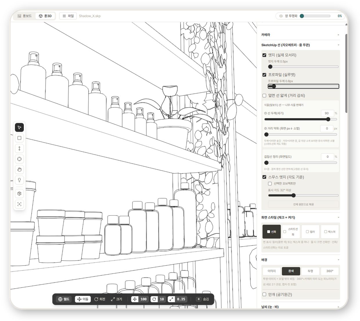The height and width of the screenshot is (321, 360).
Task: Click the 0% transparency value
Action: point(339,16)
